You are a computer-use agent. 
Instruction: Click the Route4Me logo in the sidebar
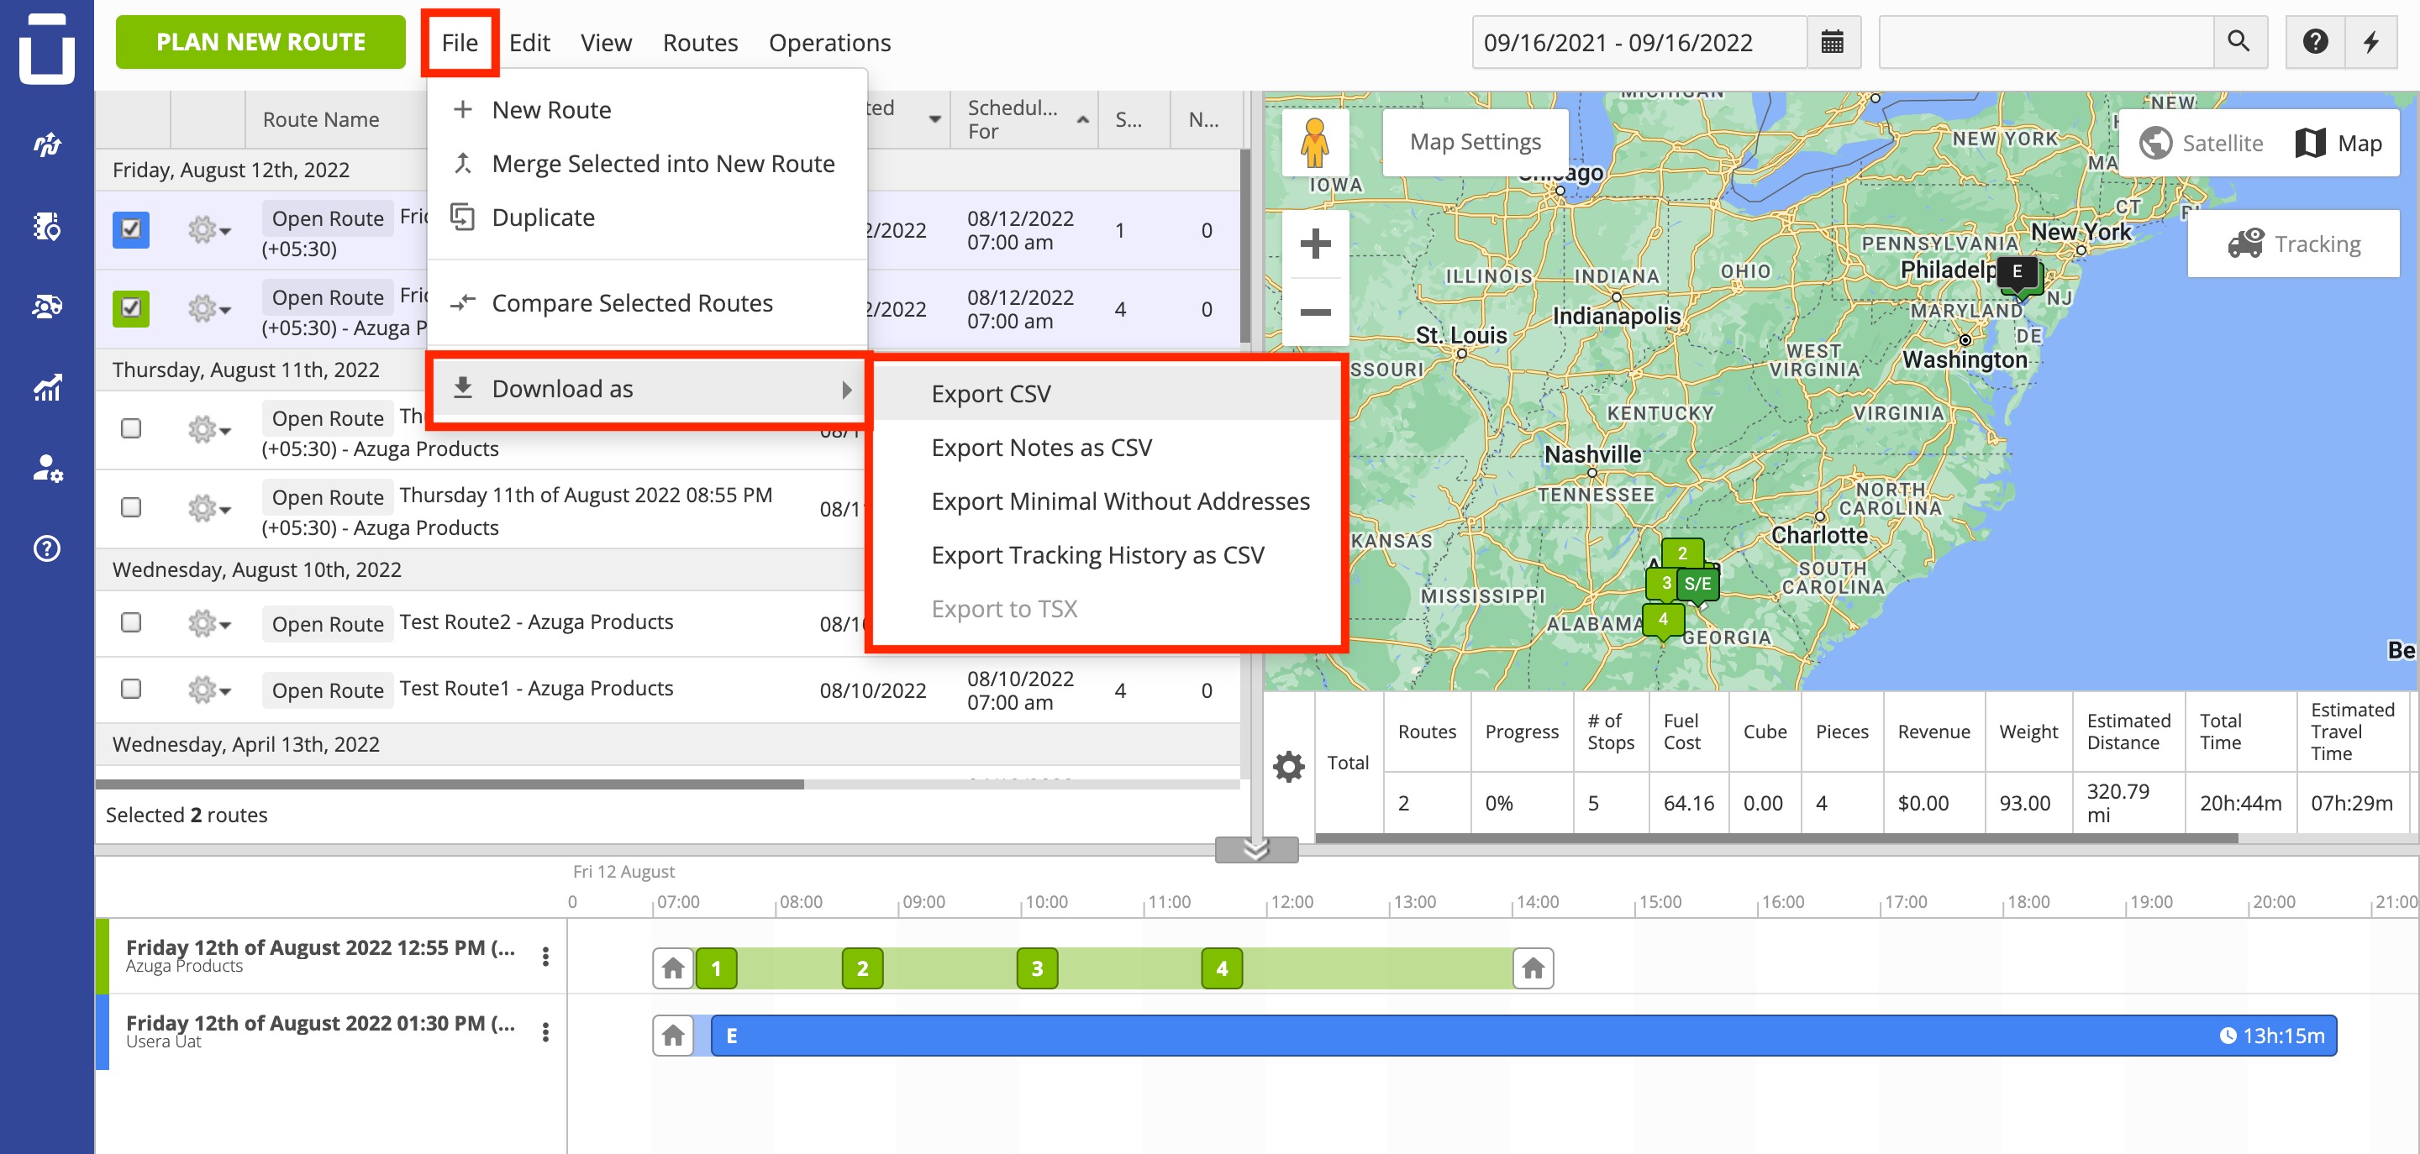coord(47,48)
